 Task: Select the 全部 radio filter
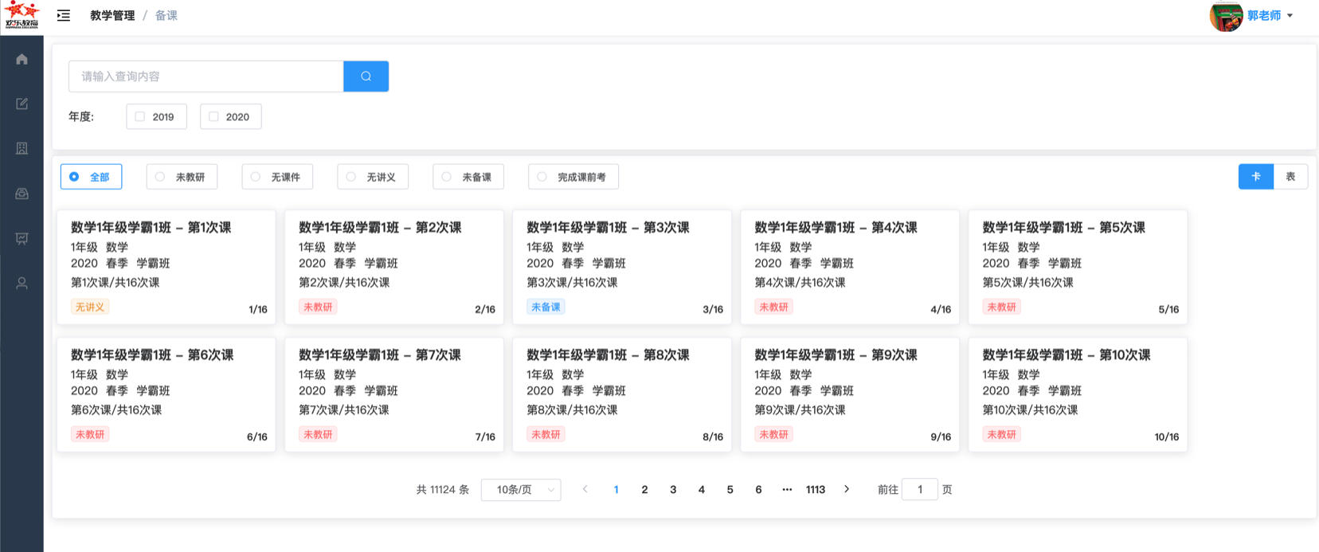click(91, 177)
